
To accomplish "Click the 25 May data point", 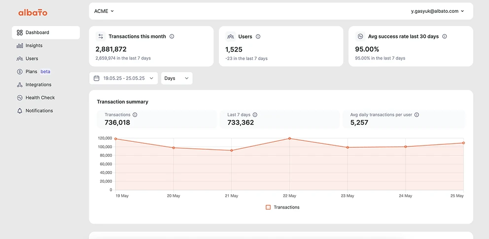I will 463,143.
